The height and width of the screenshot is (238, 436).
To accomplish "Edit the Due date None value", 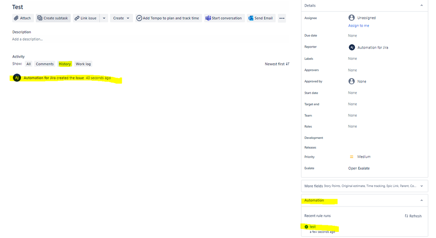I will pos(352,36).
